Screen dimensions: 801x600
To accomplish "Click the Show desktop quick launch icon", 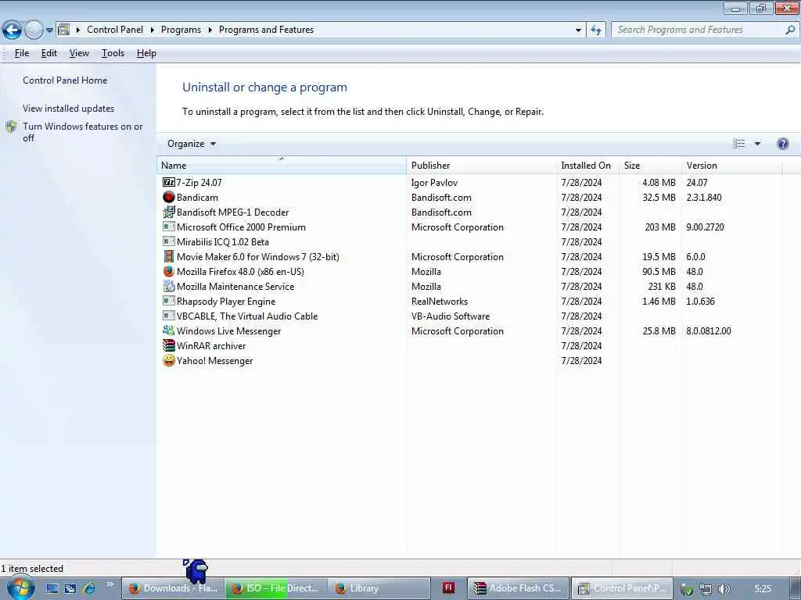I will coord(52,588).
